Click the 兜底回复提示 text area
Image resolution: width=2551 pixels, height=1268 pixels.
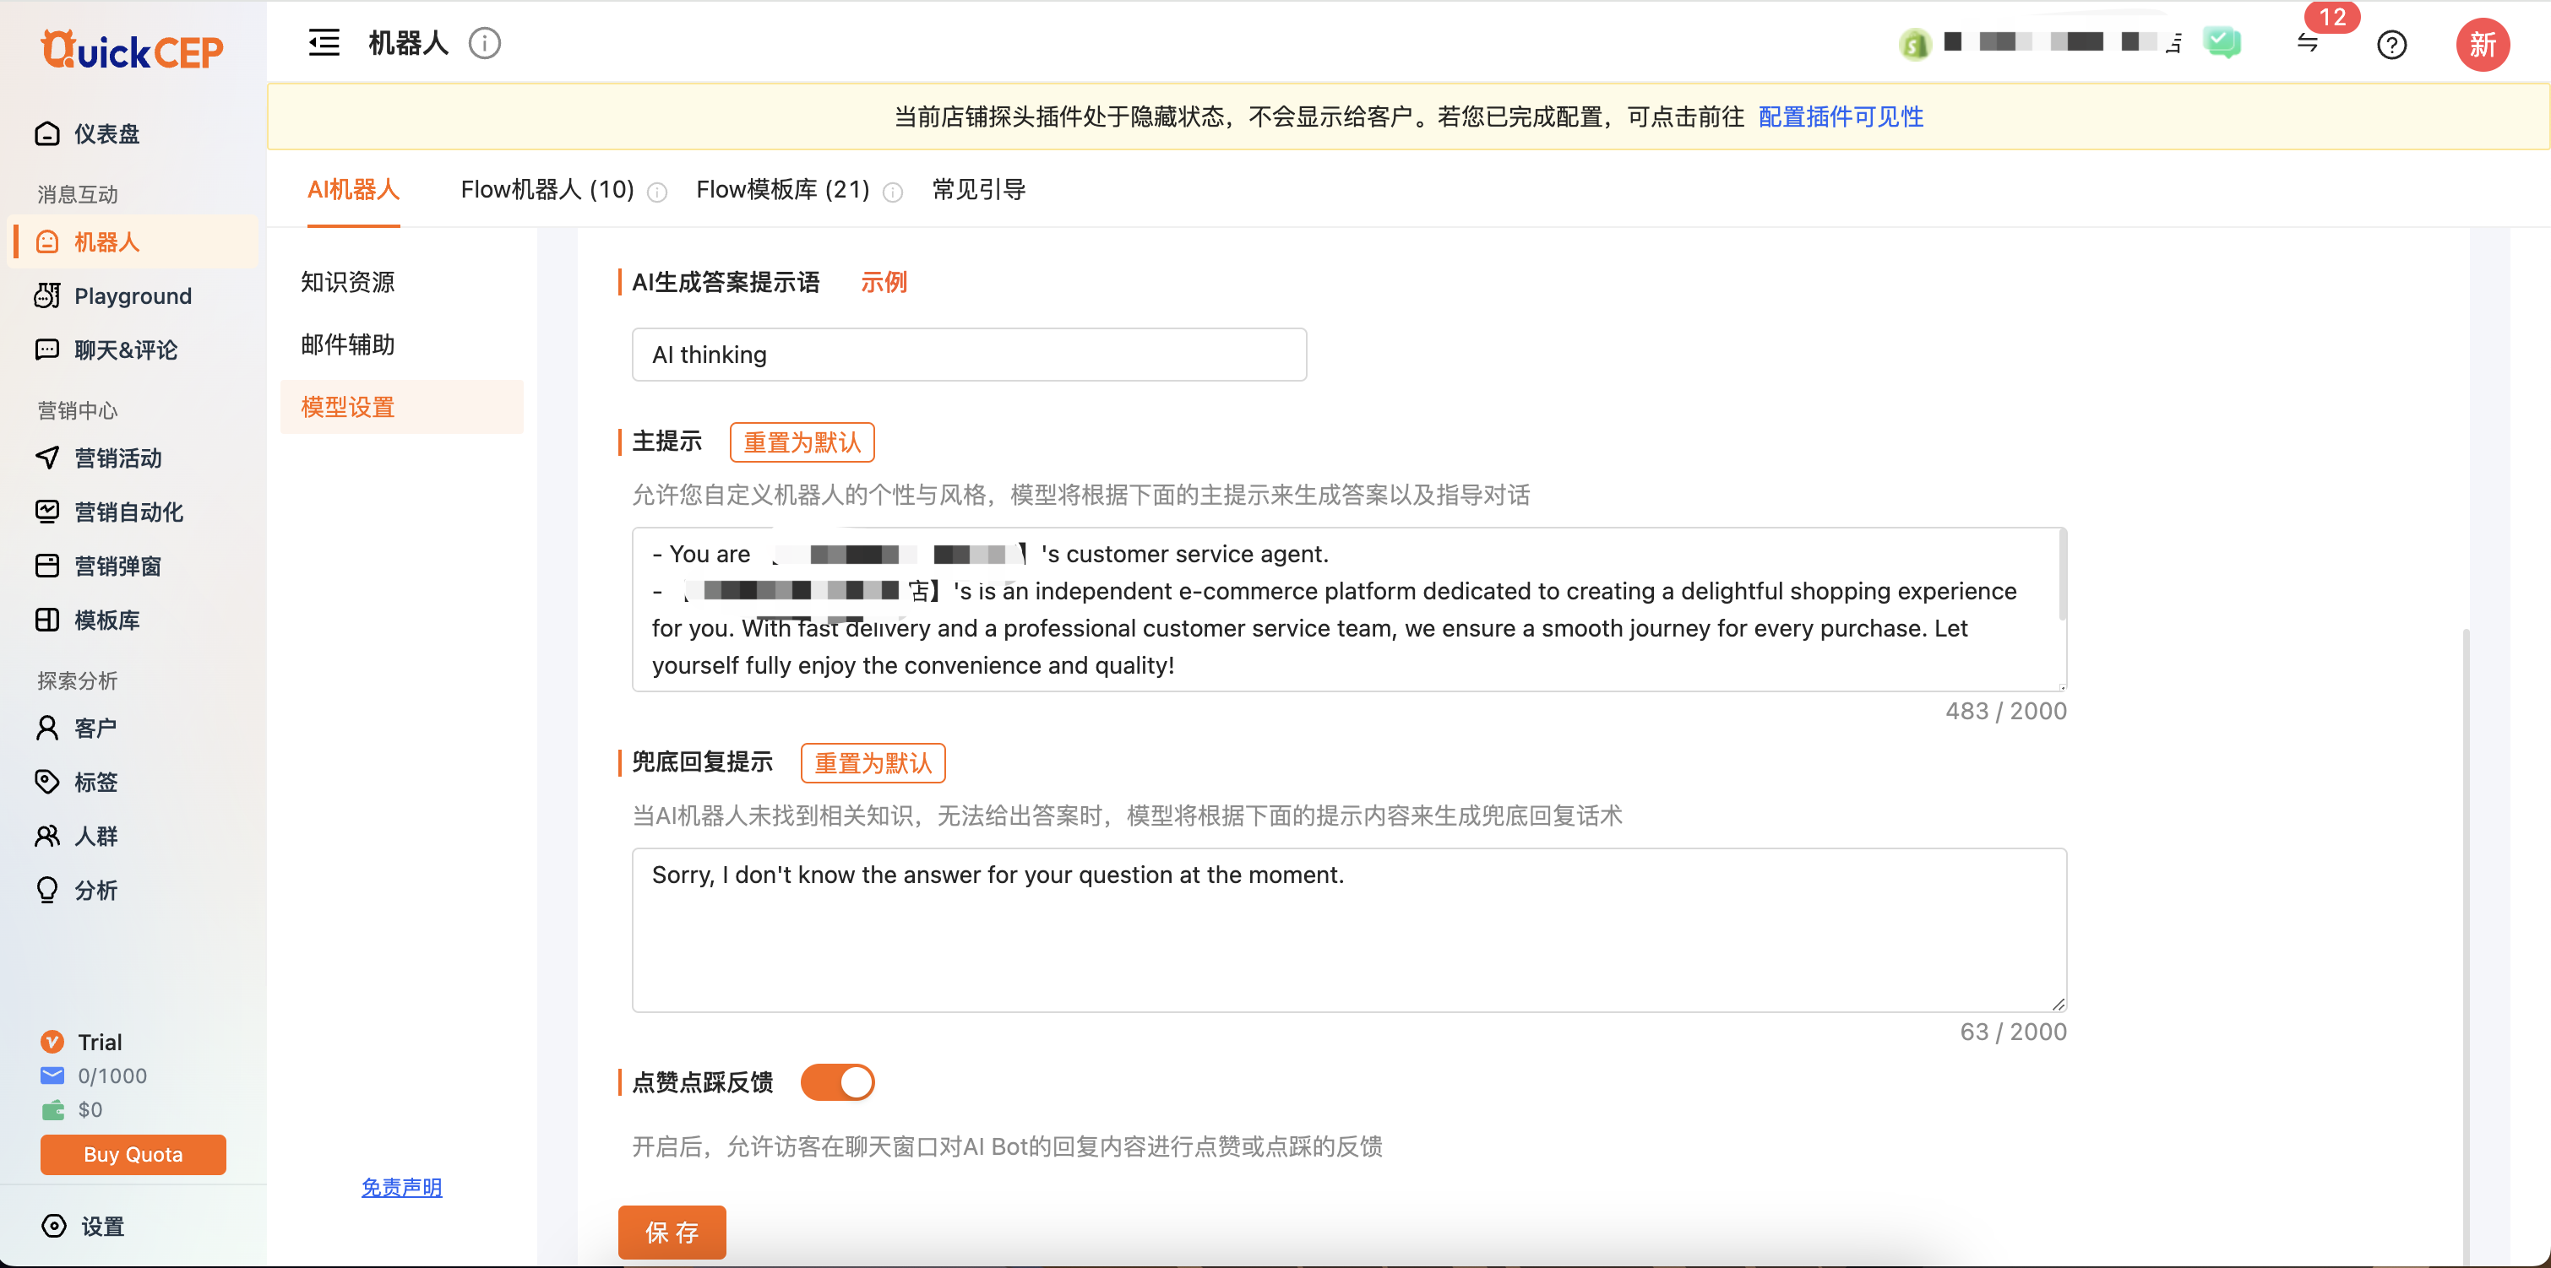pyautogui.click(x=1348, y=929)
